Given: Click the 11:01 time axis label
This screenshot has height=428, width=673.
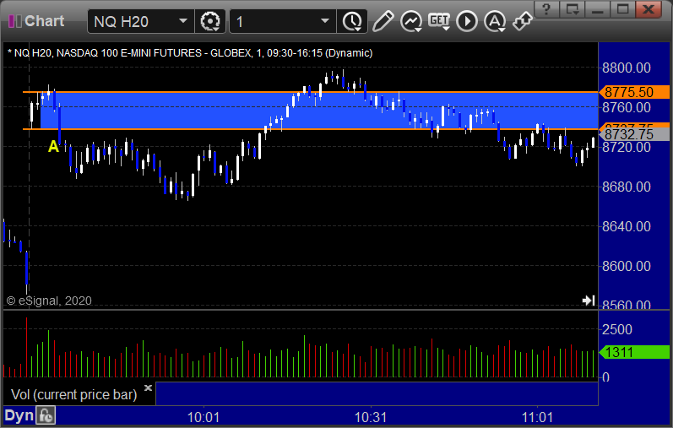Looking at the screenshot, I should coord(537,417).
